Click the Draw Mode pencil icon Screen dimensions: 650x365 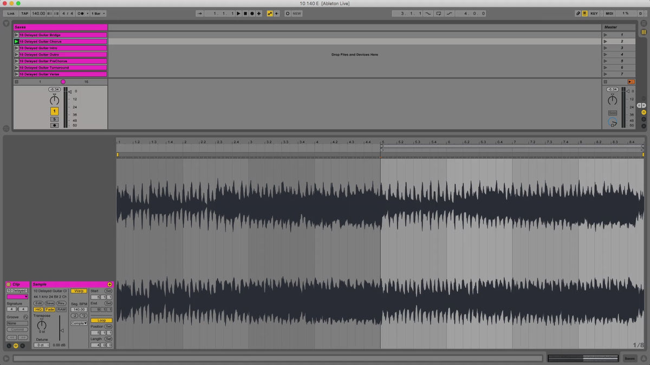(577, 14)
